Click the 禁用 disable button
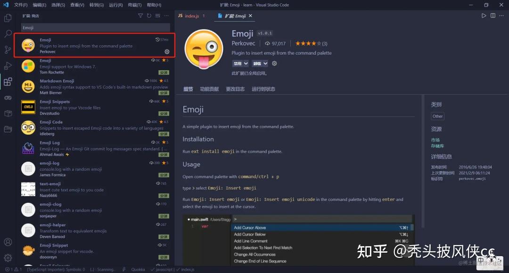This screenshot has height=273, width=509. [x=237, y=63]
